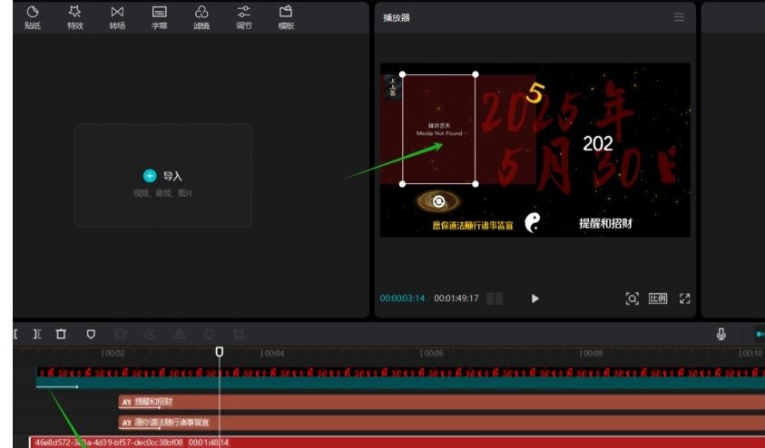Click the 提醒和招财 text in the preview
This screenshot has height=448, width=765.
coord(605,223)
